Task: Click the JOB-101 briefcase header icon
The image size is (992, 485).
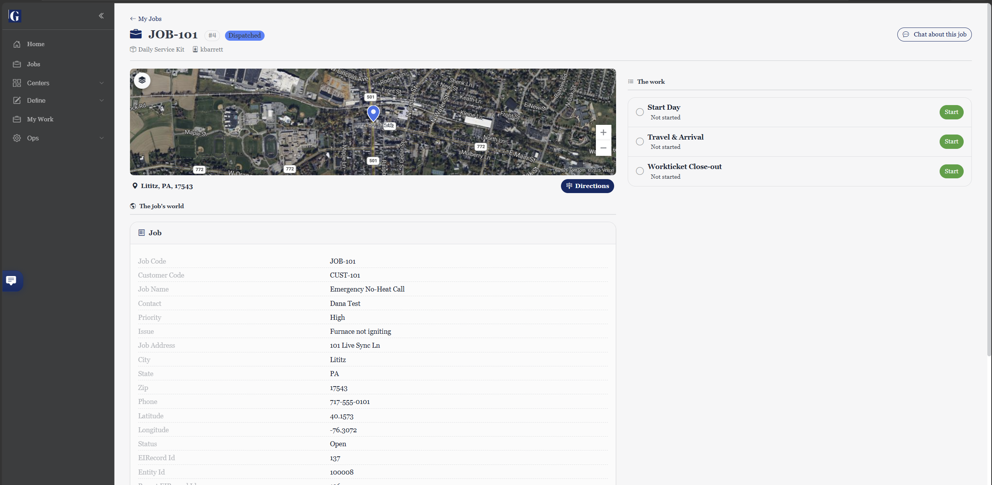Action: [136, 34]
